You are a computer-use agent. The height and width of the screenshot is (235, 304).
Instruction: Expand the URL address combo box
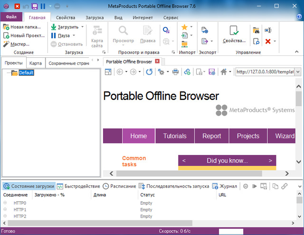point(298,72)
